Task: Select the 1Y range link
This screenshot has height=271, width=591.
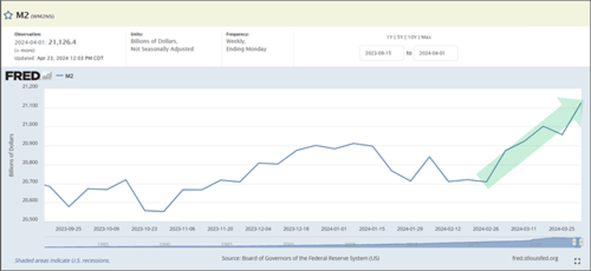Action: click(x=389, y=38)
